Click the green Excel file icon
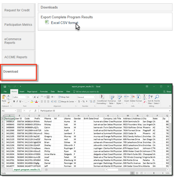Viewport: 174px width, 178px height. 47,22
